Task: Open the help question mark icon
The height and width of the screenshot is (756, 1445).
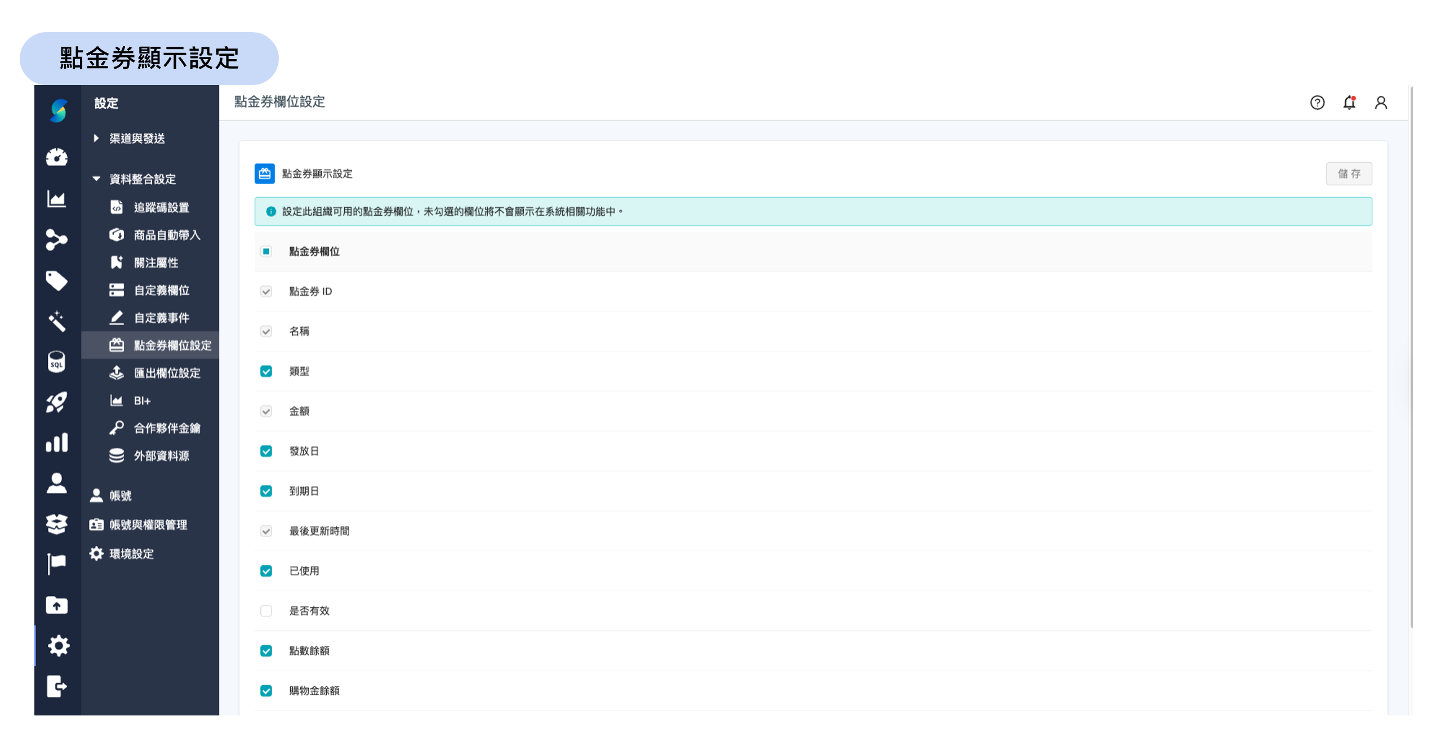Action: coord(1317,103)
